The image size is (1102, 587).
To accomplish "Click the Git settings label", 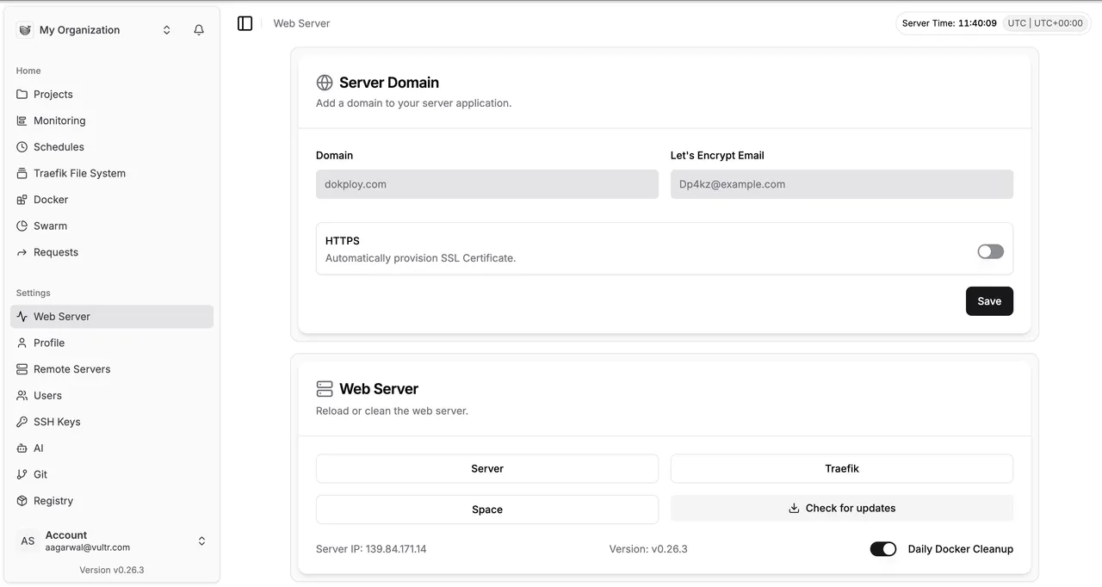I will (x=40, y=474).
